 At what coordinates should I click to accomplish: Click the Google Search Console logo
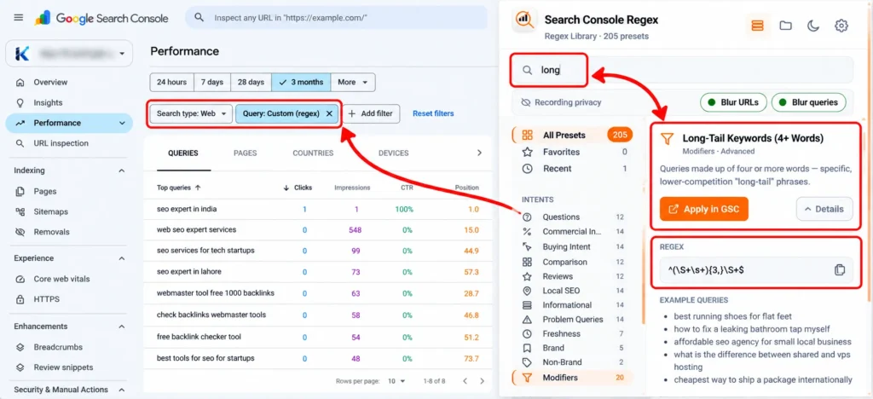pos(101,18)
